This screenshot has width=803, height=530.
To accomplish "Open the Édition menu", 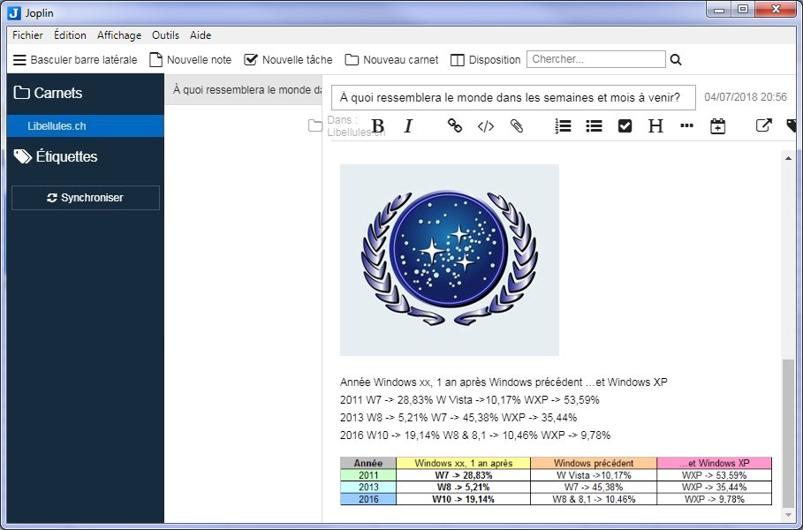I will click(x=70, y=35).
